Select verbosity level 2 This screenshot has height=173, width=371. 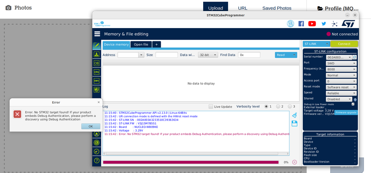(x=278, y=106)
